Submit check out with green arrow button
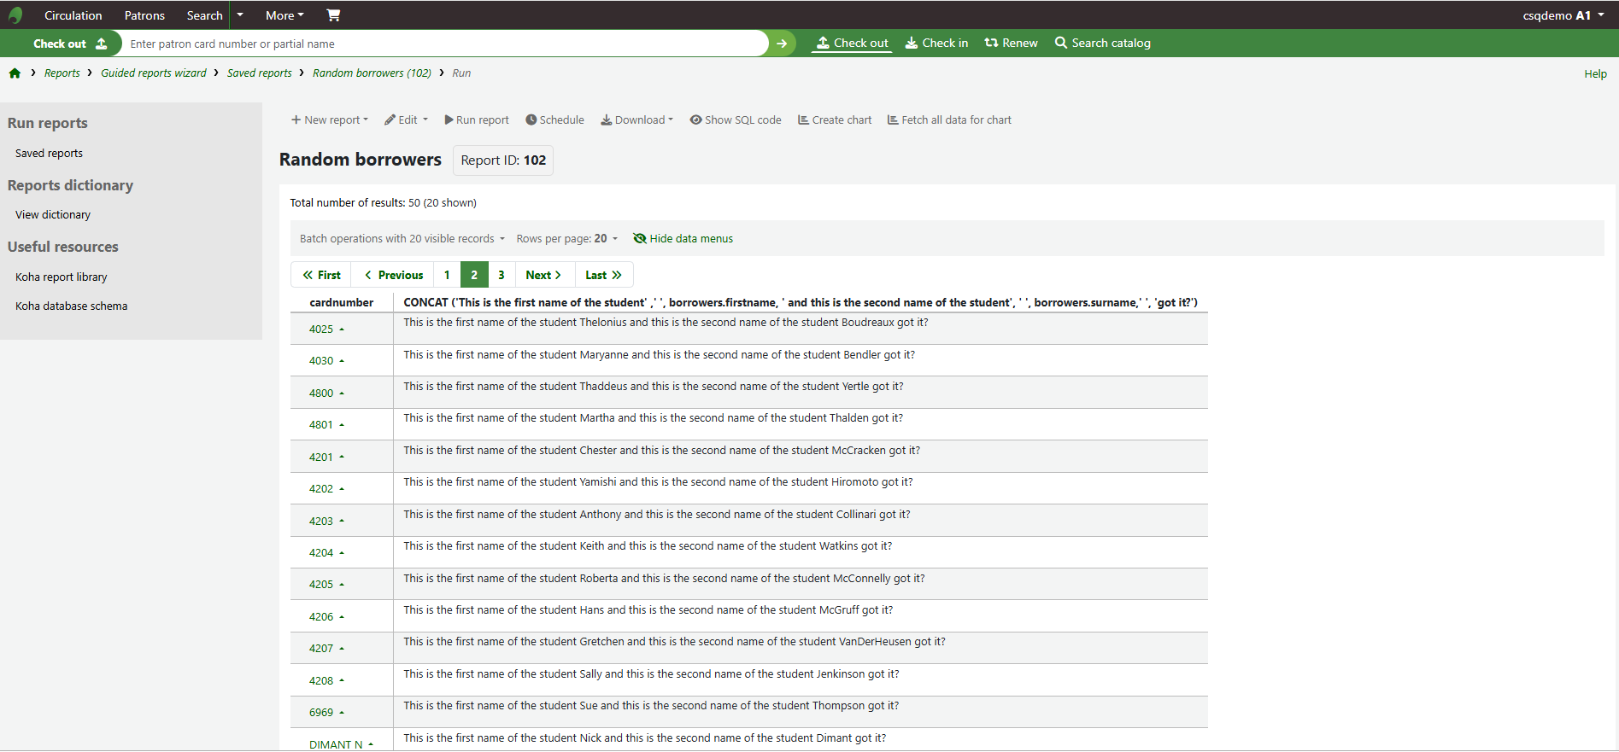Image resolution: width=1619 pixels, height=752 pixels. [x=782, y=44]
